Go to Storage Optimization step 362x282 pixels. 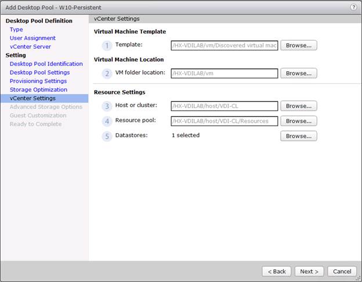[38, 90]
